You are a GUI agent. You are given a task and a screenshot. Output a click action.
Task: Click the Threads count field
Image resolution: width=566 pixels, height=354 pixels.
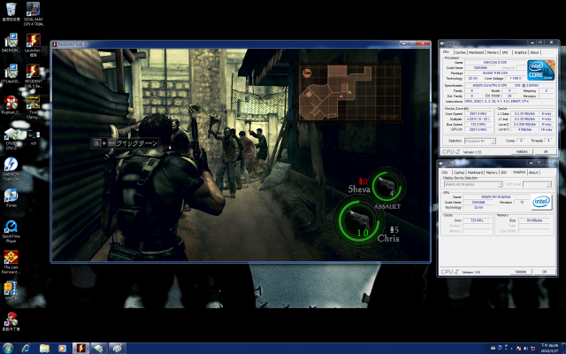point(548,141)
